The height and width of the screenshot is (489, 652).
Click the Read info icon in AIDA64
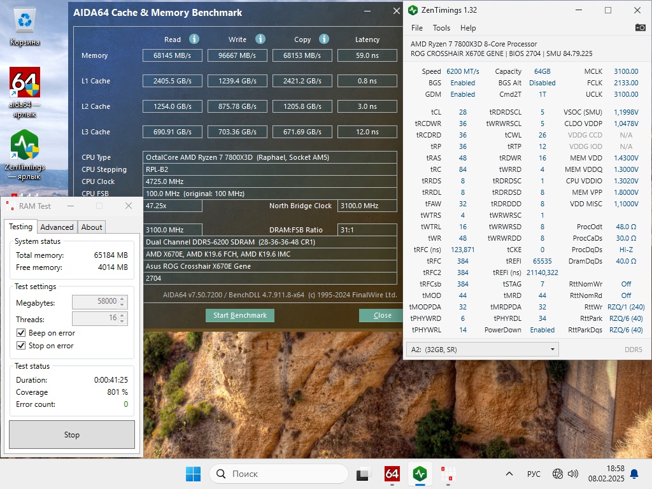point(194,39)
